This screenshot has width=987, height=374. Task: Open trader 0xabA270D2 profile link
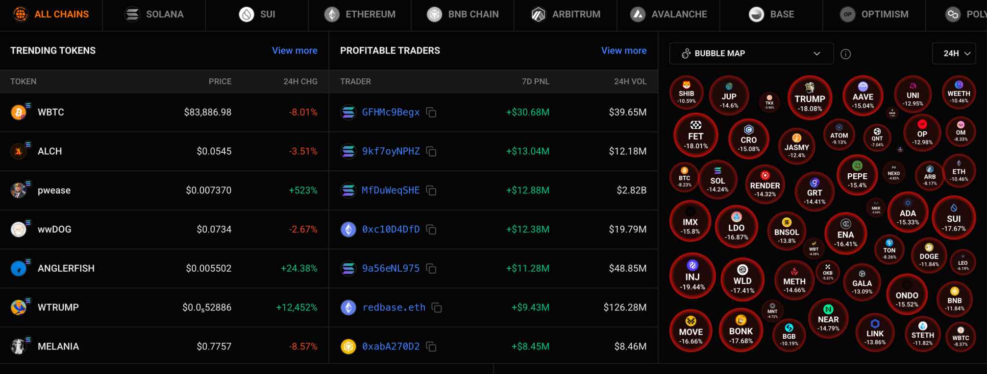coord(391,347)
